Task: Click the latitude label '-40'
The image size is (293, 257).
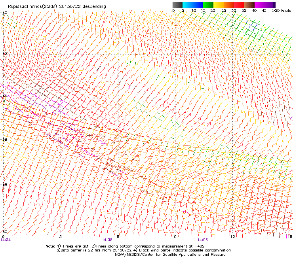Action: click(4, 13)
